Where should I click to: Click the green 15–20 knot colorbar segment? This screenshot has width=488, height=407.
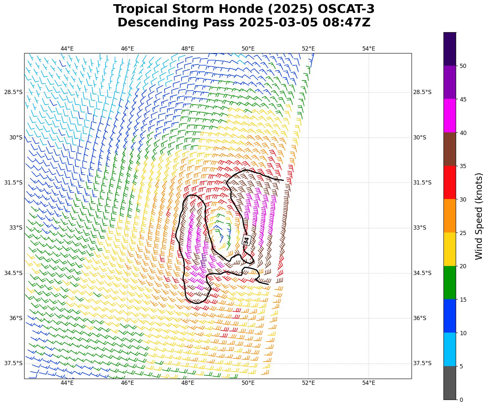tap(450, 282)
